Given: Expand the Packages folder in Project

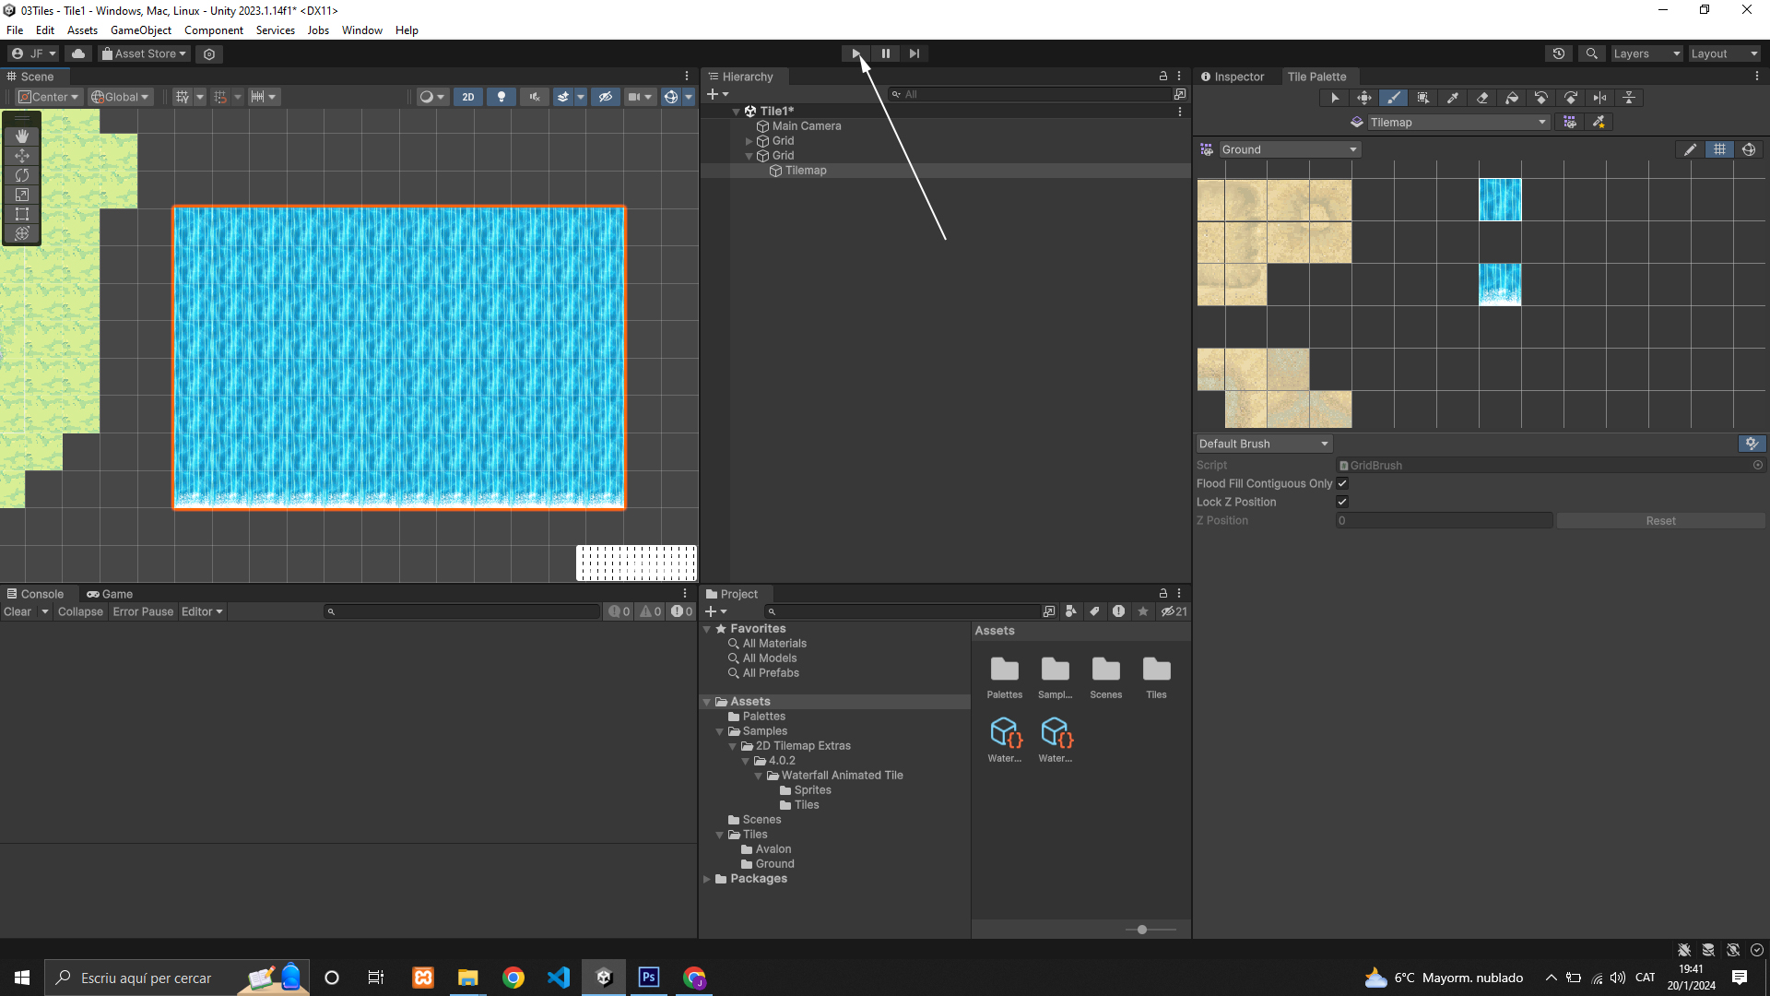Looking at the screenshot, I should [707, 879].
